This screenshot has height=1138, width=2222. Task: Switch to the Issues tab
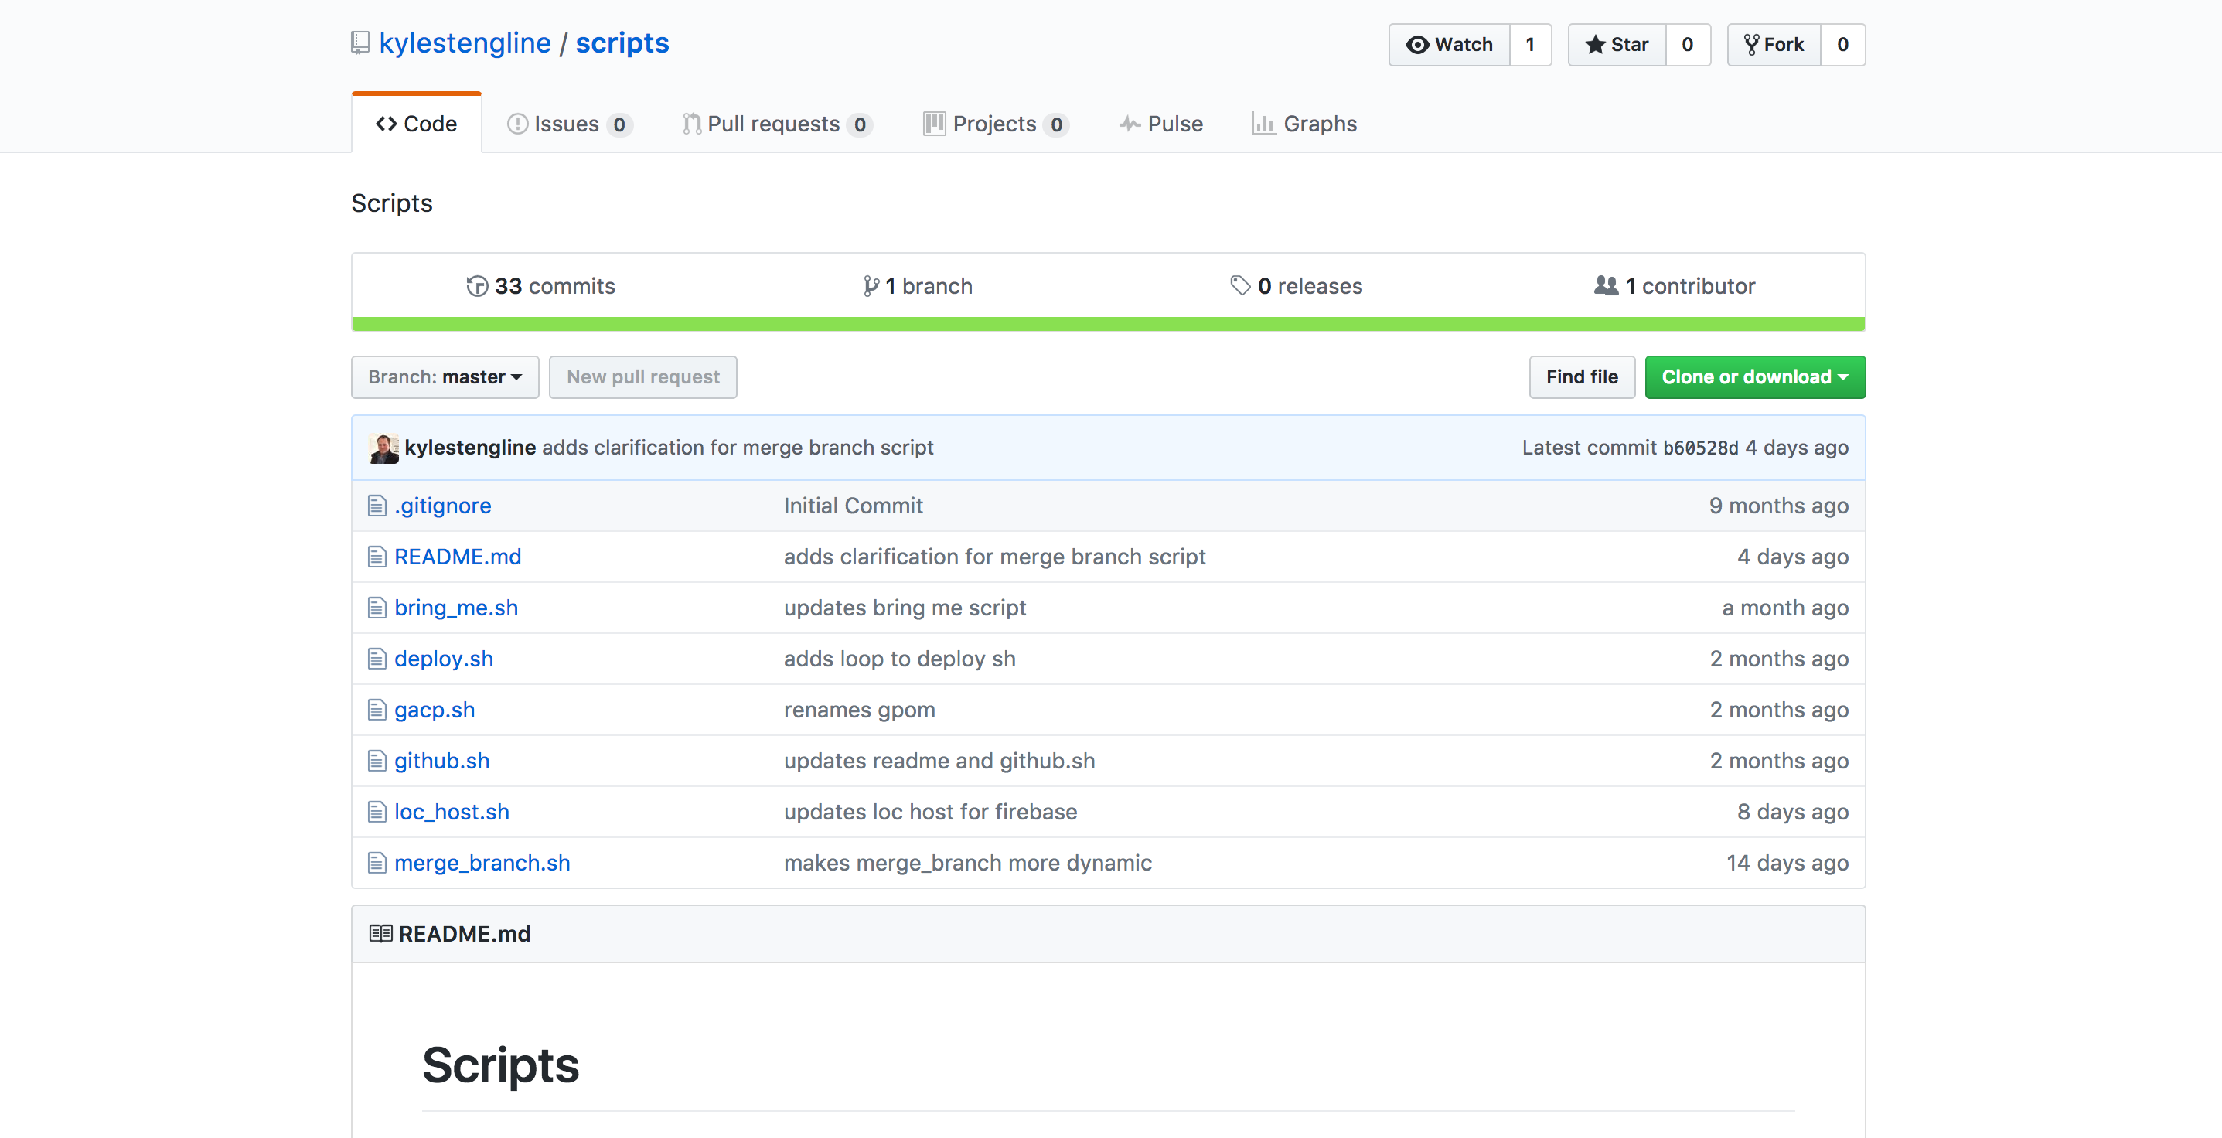click(x=567, y=124)
